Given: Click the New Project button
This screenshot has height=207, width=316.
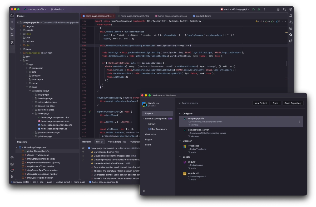Looking at the screenshot, I should [260, 103].
